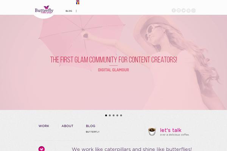Click the Butterfly media group logo
The height and width of the screenshot is (151, 227).
point(44,9)
